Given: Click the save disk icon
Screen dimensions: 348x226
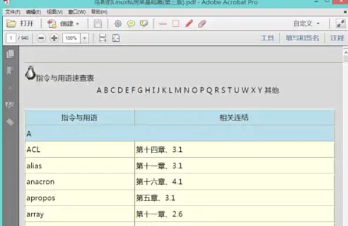Looking at the screenshot, I should pyautogui.click(x=98, y=24).
